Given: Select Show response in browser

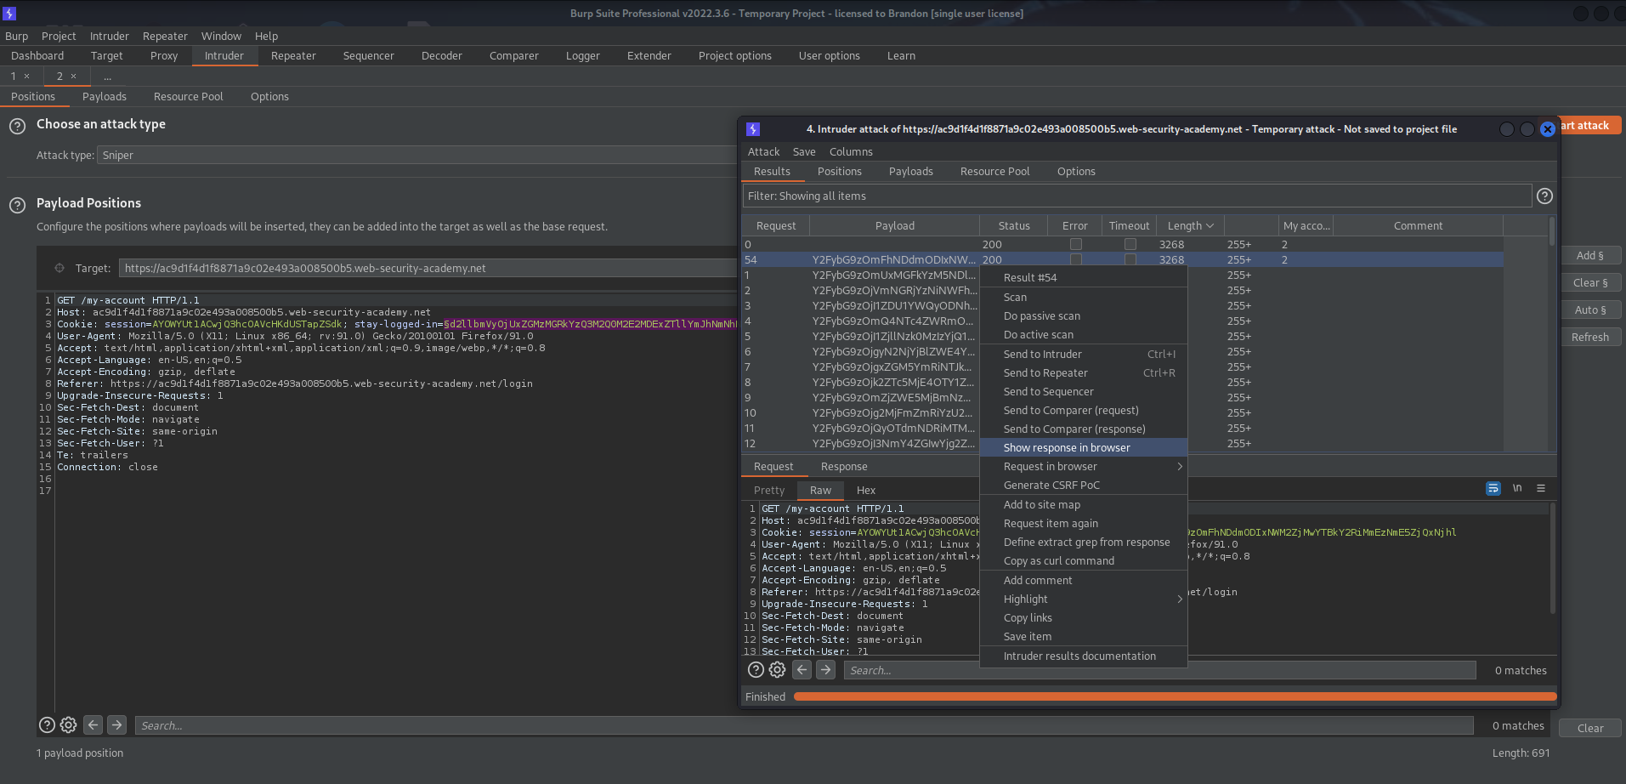Looking at the screenshot, I should click(1083, 447).
